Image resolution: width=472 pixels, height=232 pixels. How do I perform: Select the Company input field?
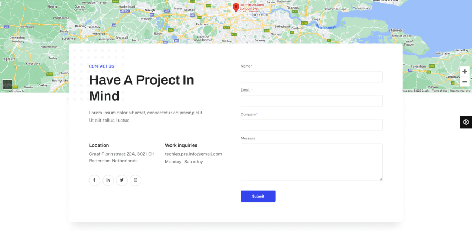pos(312,125)
